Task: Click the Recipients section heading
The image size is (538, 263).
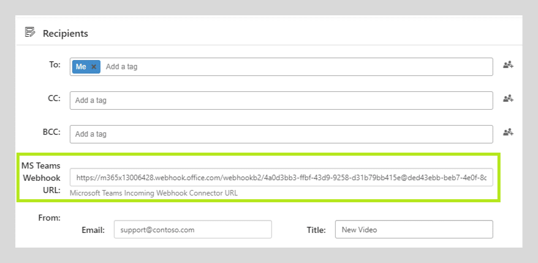Action: click(65, 34)
